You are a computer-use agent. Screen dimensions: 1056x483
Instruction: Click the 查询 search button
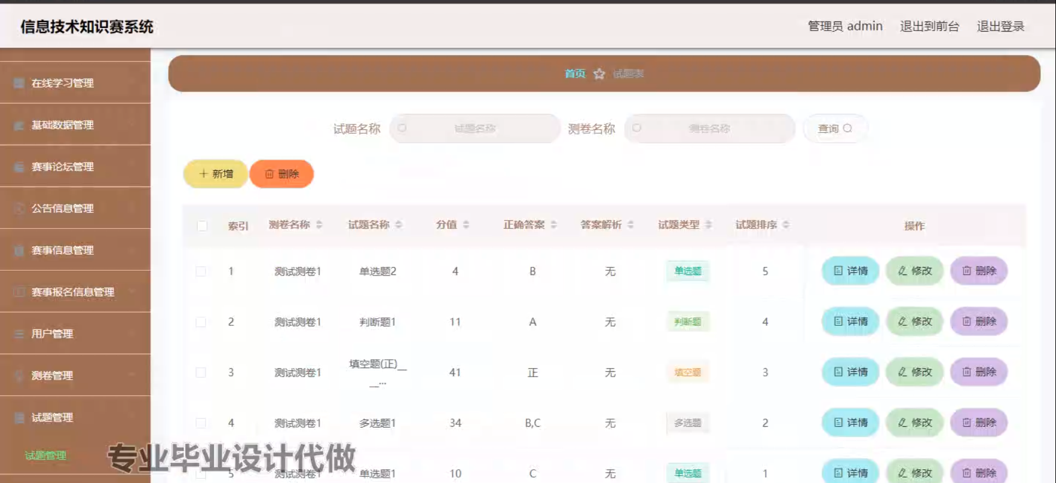(x=835, y=128)
